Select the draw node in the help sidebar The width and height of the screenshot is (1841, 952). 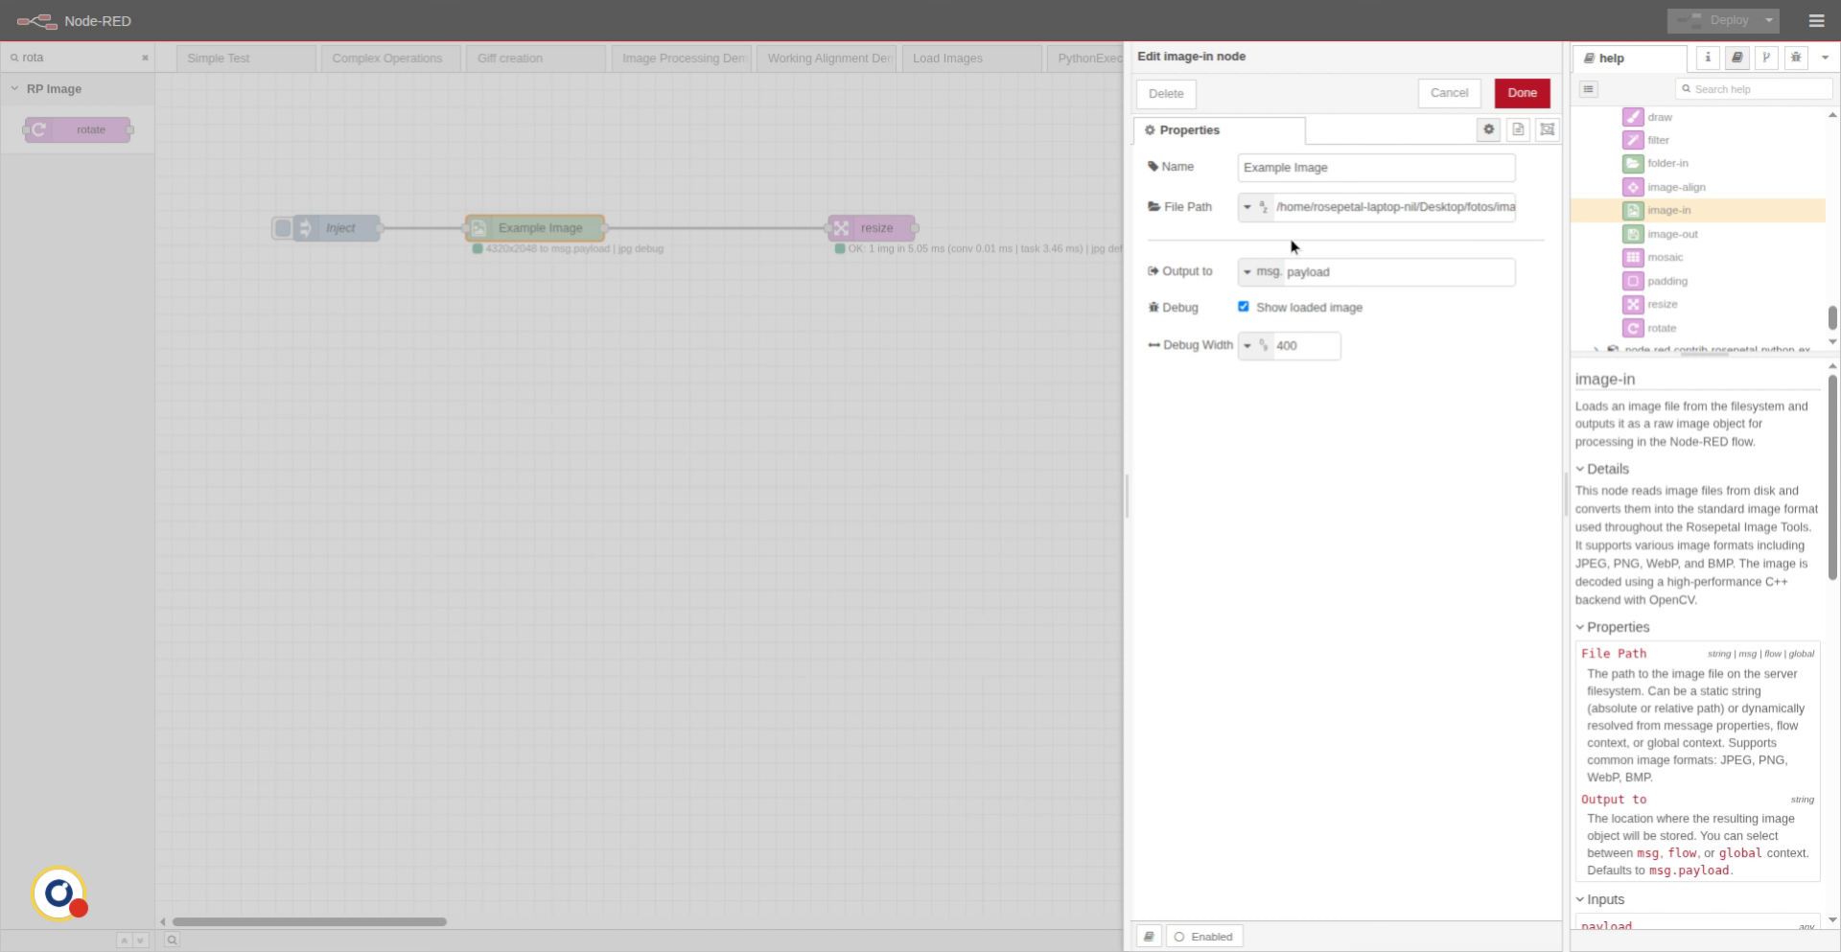click(1659, 117)
